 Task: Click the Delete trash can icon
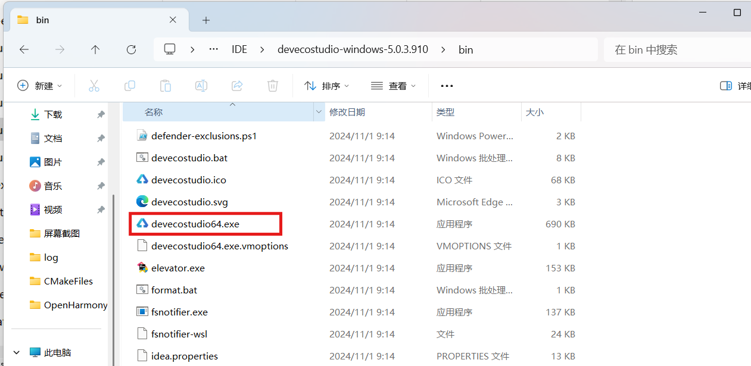[273, 86]
